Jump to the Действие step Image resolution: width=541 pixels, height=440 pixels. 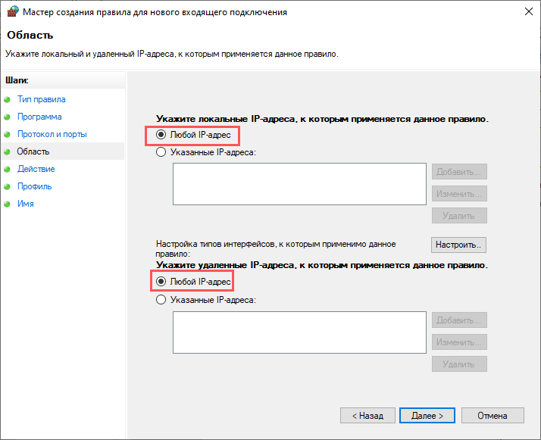pyautogui.click(x=36, y=169)
